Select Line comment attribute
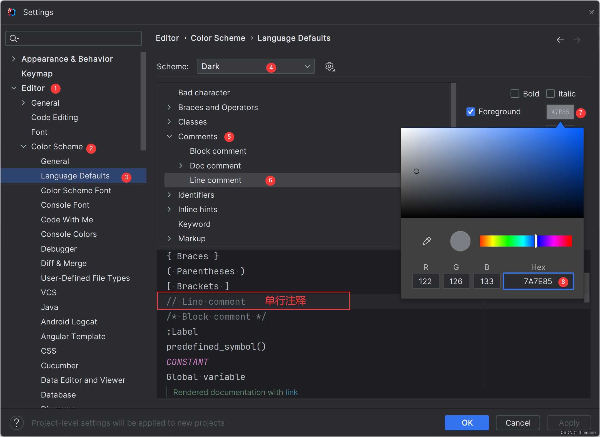600x437 pixels. click(215, 180)
